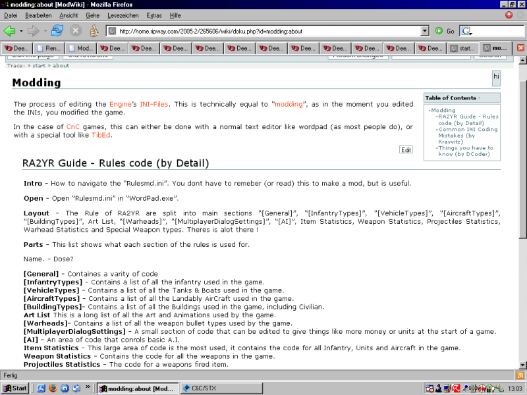Image resolution: width=527 pixels, height=395 pixels.
Task: Click the thumbs-up toolbar icon
Action: (94, 31)
